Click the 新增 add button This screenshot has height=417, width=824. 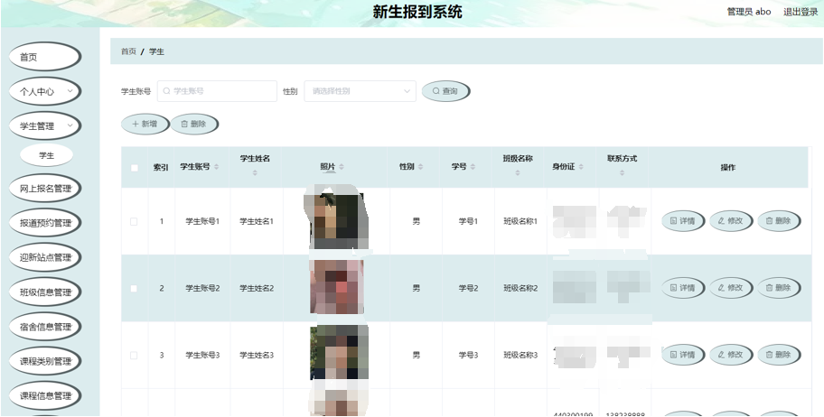(x=145, y=124)
